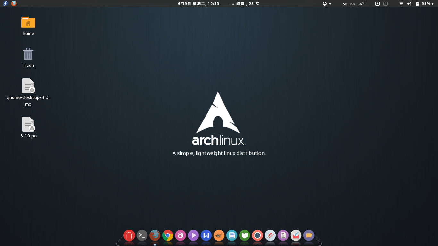The height and width of the screenshot is (246, 438).
Task: Launch the red cursive e app in the dock
Action: [x=270, y=235]
